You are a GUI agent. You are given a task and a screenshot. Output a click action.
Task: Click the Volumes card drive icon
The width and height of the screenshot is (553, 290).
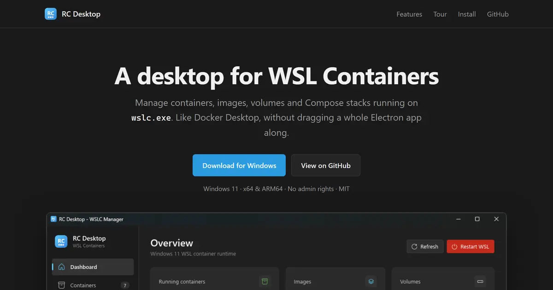click(480, 281)
